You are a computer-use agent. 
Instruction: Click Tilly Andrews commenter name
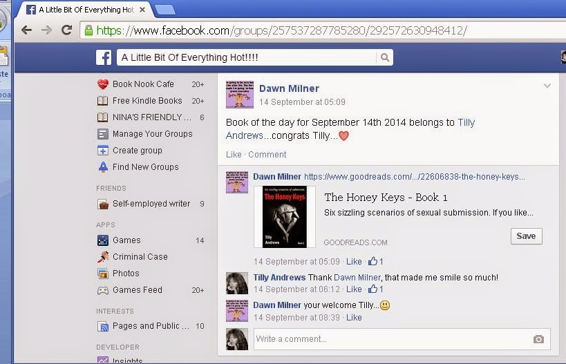[x=279, y=278]
